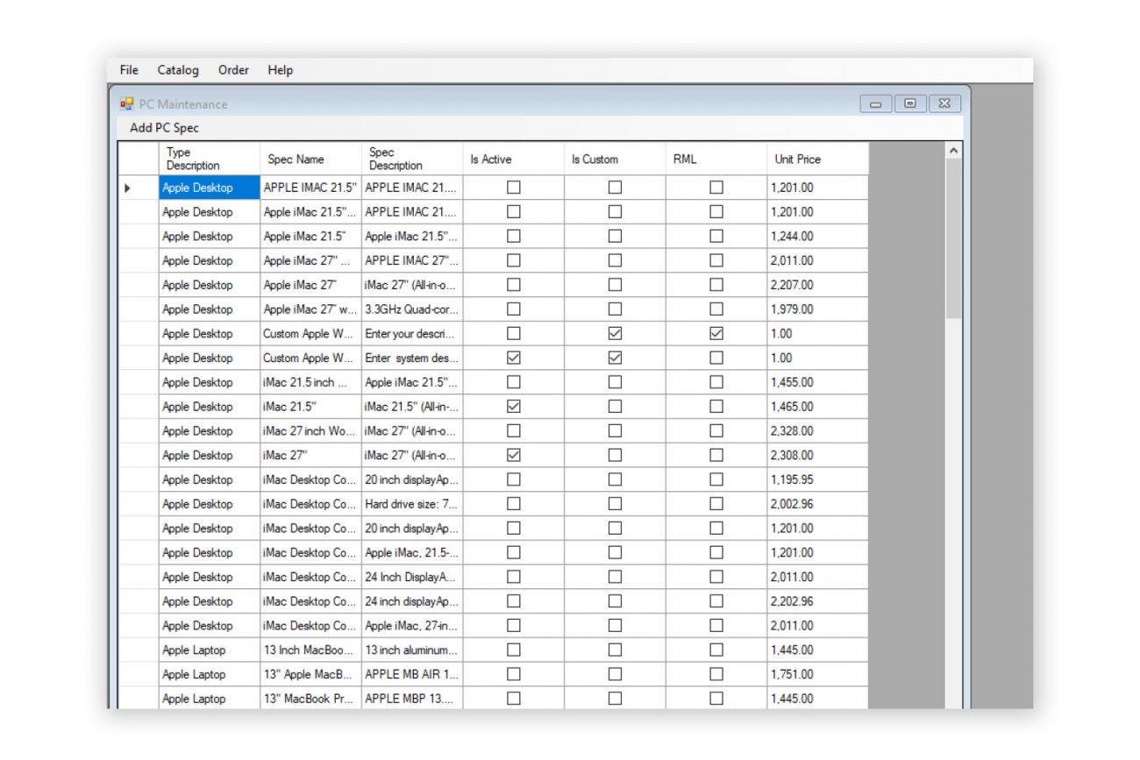Uncheck the checked RML checkbox
Screen dimensions: 1140x760
(x=716, y=334)
